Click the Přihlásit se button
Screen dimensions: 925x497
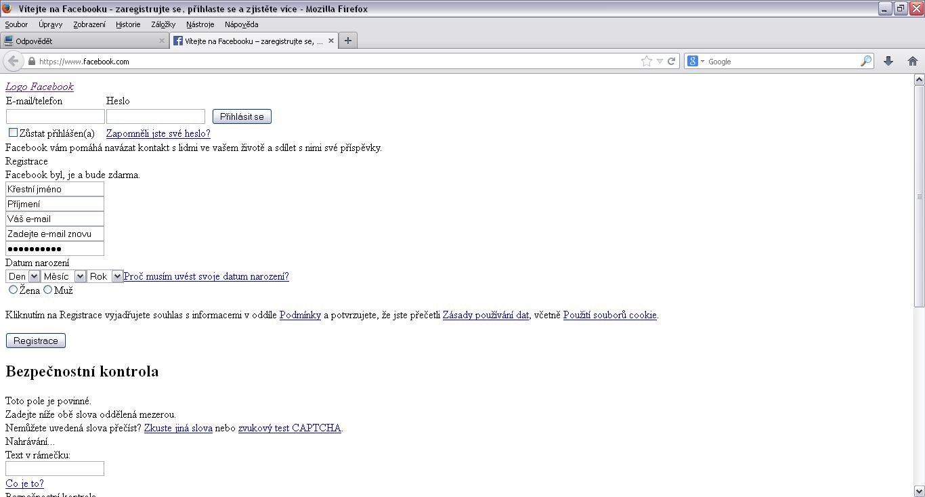pyautogui.click(x=242, y=116)
